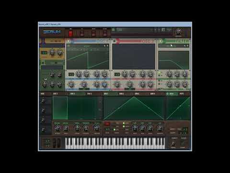Click the SUB oscillator PAN knob
The width and height of the screenshot is (230, 173).
[52, 52]
